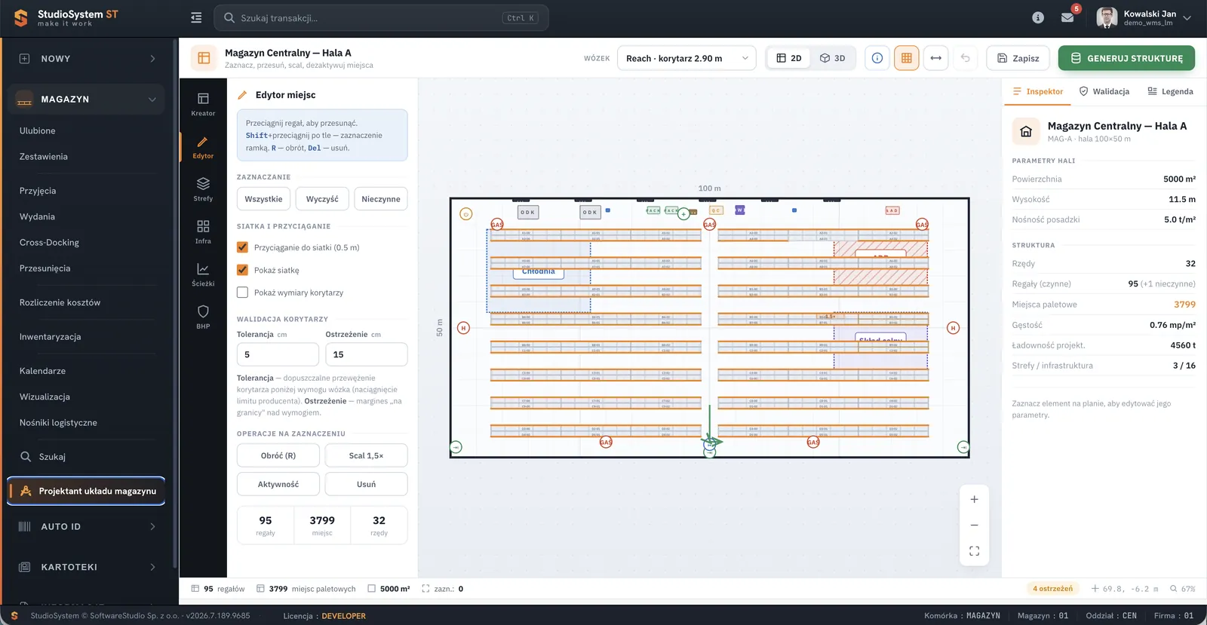This screenshot has height=625, width=1207.
Task: Enable Pokaż wymiary korytarzy checkbox
Action: pyautogui.click(x=242, y=293)
